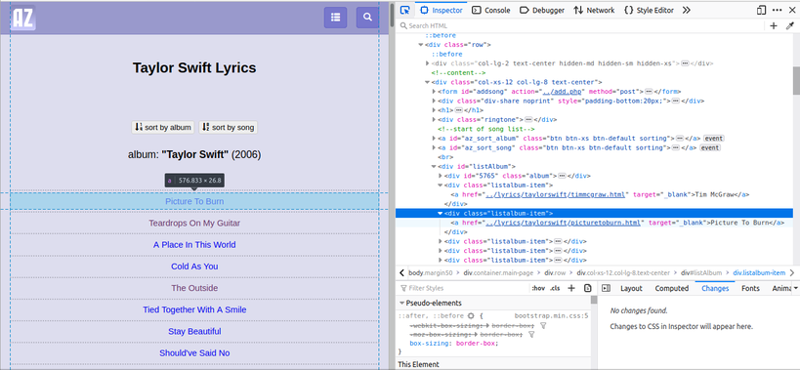Click event badge on az_sort_song element
Image resolution: width=800 pixels, height=370 pixels.
[709, 147]
